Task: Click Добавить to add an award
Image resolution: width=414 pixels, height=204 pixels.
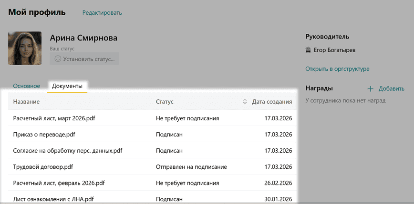Action: (x=391, y=88)
